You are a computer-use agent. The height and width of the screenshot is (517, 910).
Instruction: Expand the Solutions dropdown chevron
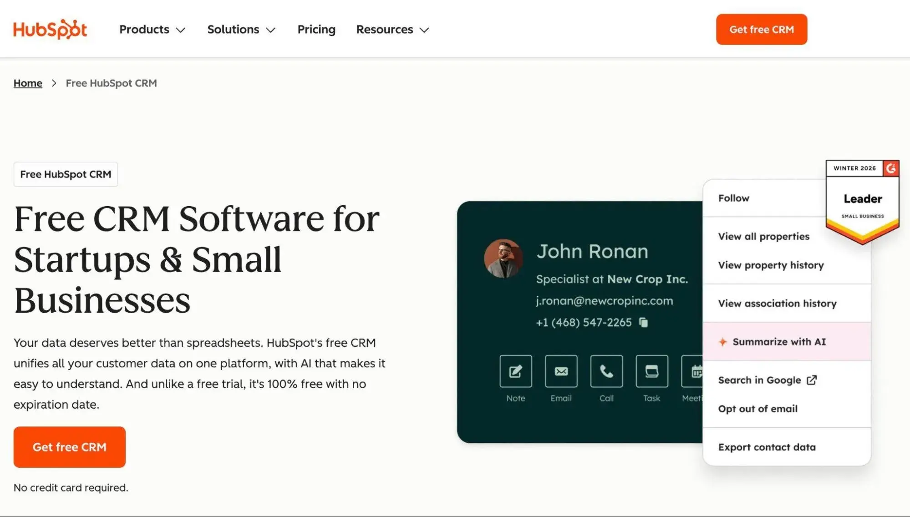[271, 30]
